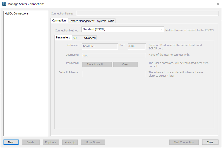
Task: Click the 'Manage Server Connections' window title
Action: pyautogui.click(x=26, y=4)
